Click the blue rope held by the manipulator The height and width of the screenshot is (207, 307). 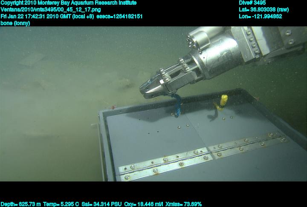pyautogui.click(x=178, y=105)
